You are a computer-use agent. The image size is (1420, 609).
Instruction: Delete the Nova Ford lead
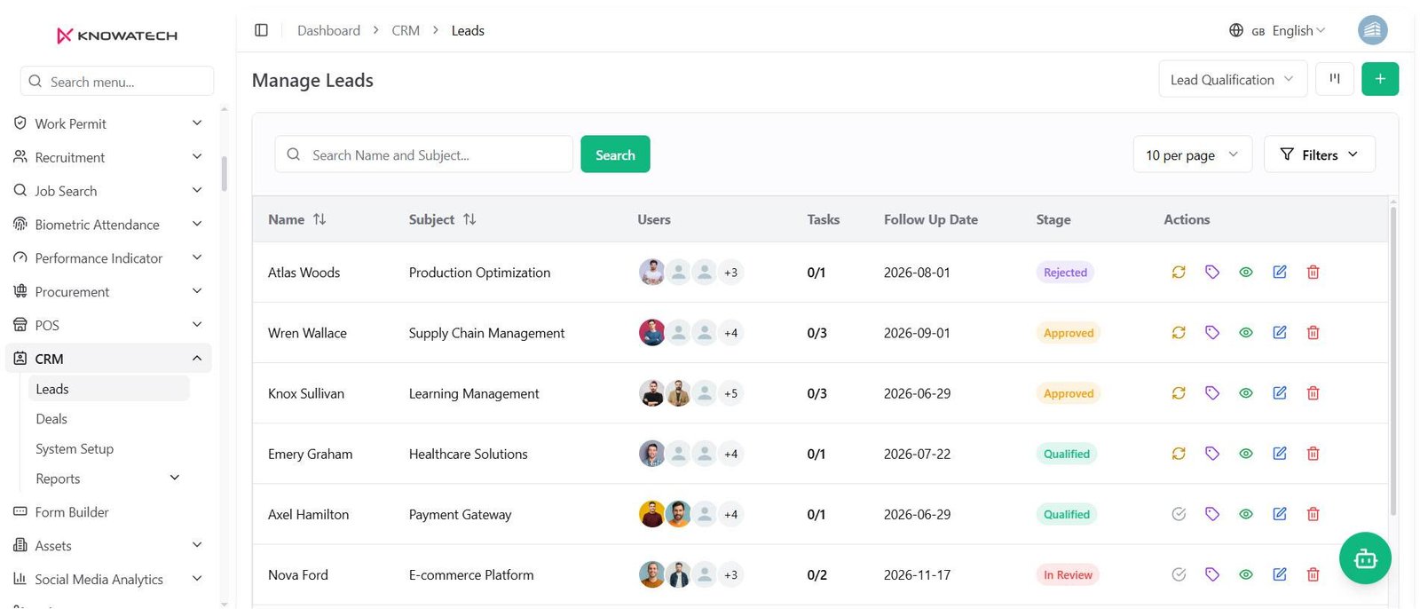coord(1313,574)
